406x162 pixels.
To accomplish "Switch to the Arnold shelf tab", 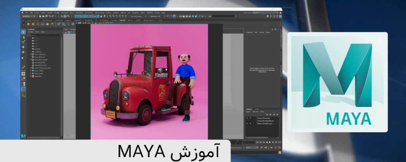I will pyautogui.click(x=122, y=20).
